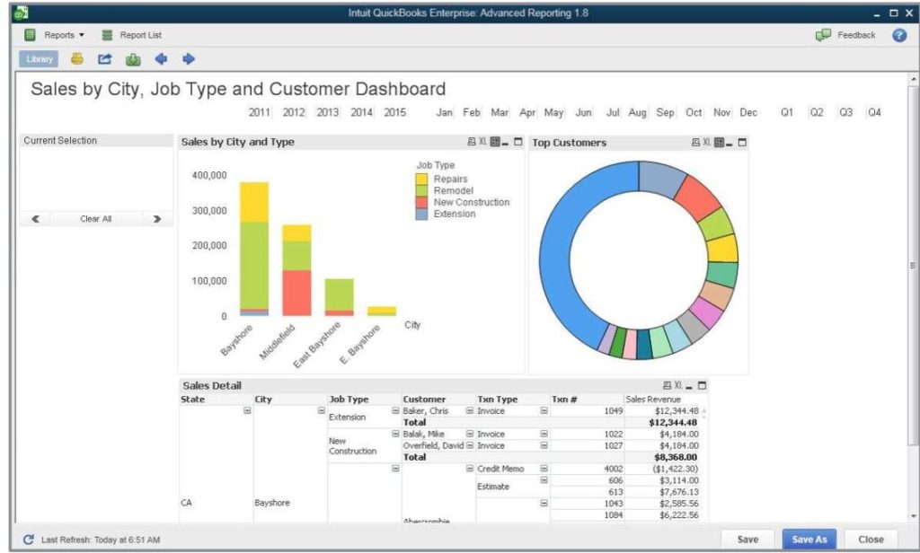Collapse the Baker, Chris customer row
Screen dimensions: 920x553
(x=469, y=410)
